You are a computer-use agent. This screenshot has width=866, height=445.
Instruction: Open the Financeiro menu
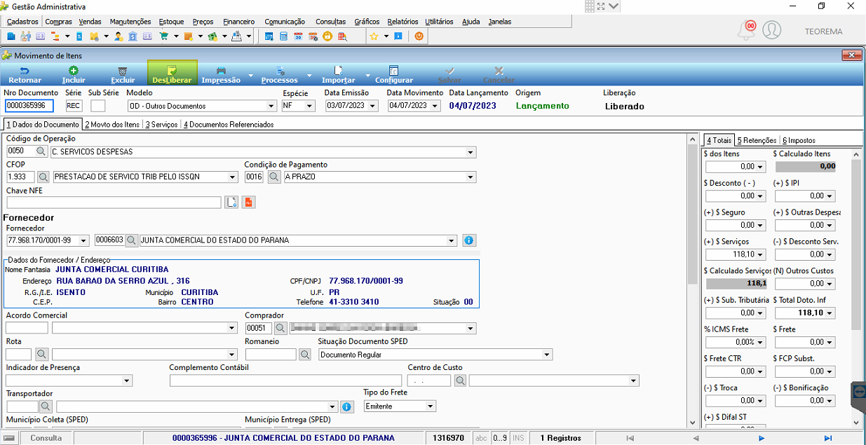point(238,22)
